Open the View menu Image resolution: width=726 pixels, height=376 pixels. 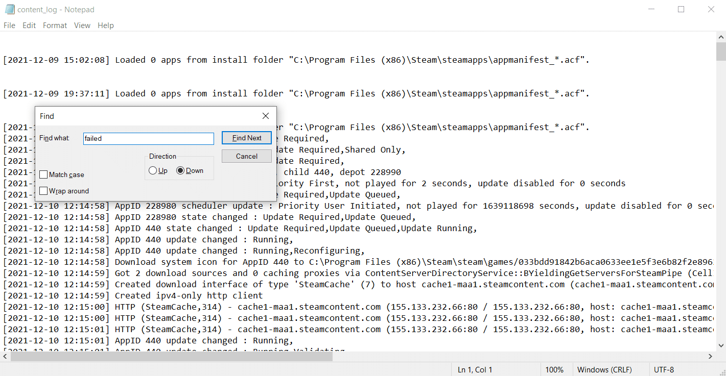point(82,26)
